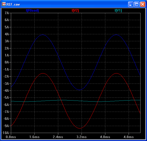This screenshot has width=147, height=141.
Task: Select the I(V1) trace label
Action: [x=118, y=10]
